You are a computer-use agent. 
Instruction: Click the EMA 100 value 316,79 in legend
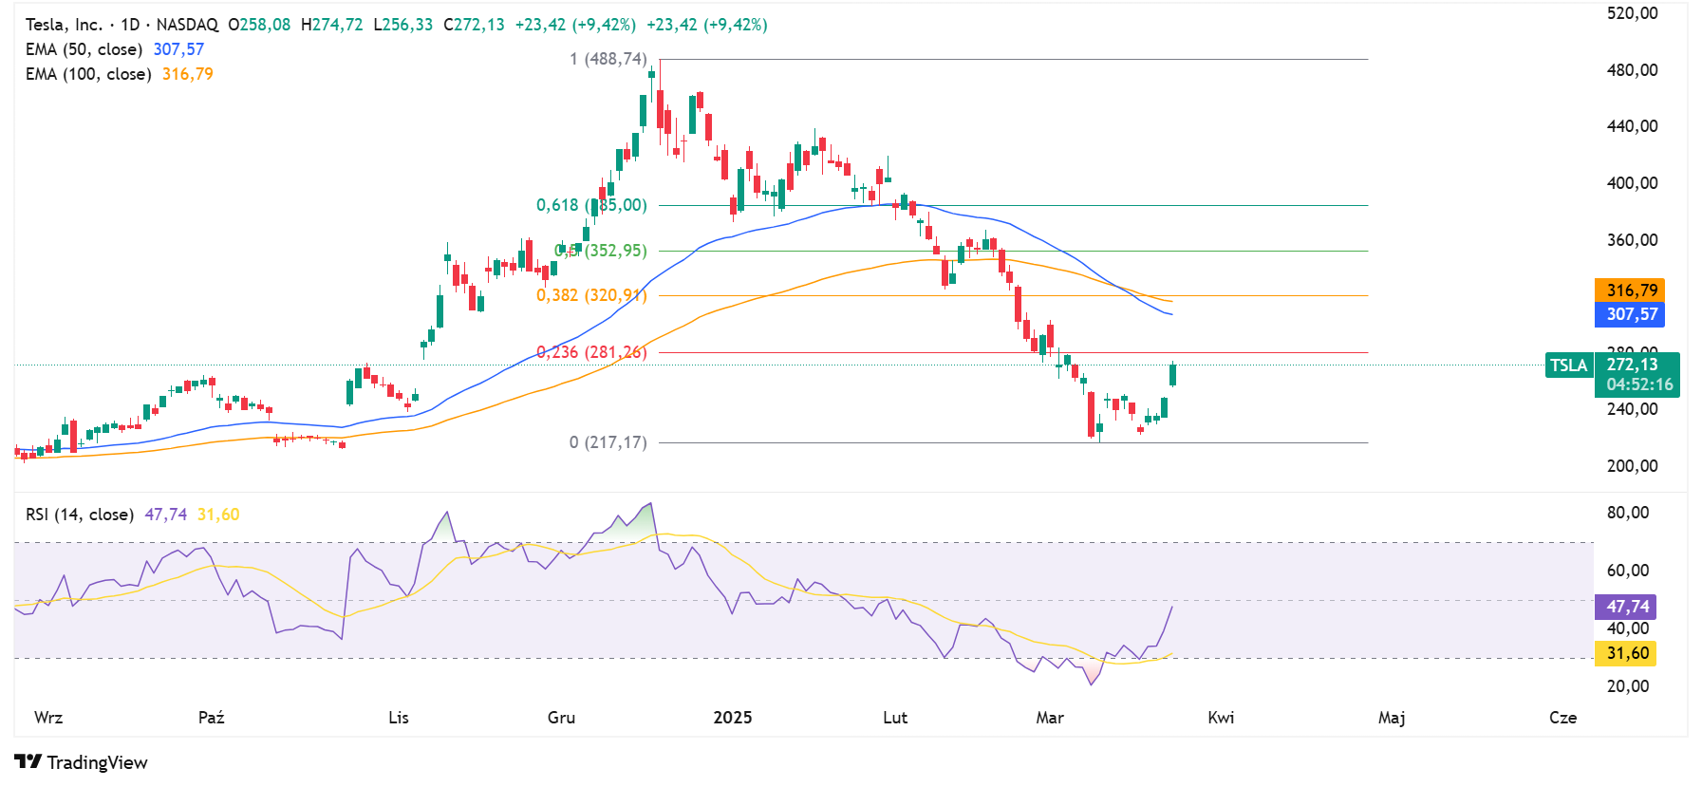point(188,74)
